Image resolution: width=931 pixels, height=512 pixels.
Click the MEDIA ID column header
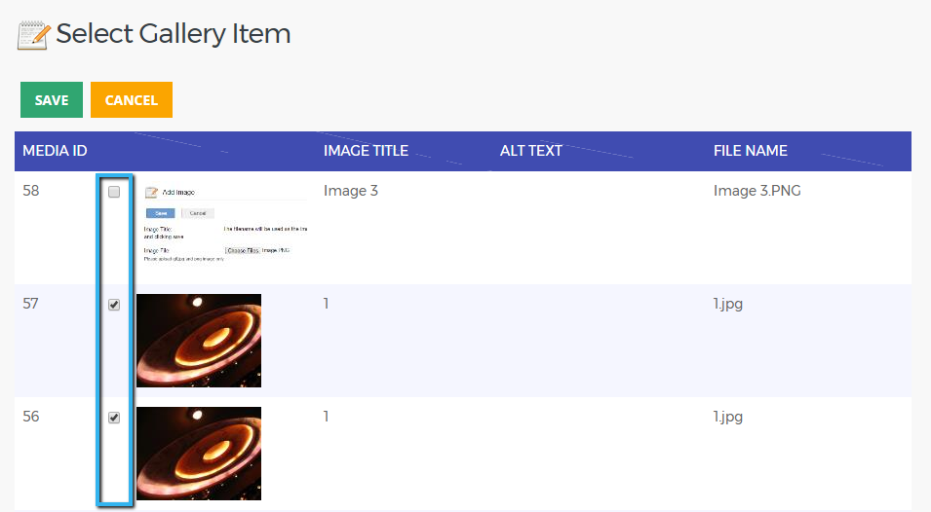point(55,151)
